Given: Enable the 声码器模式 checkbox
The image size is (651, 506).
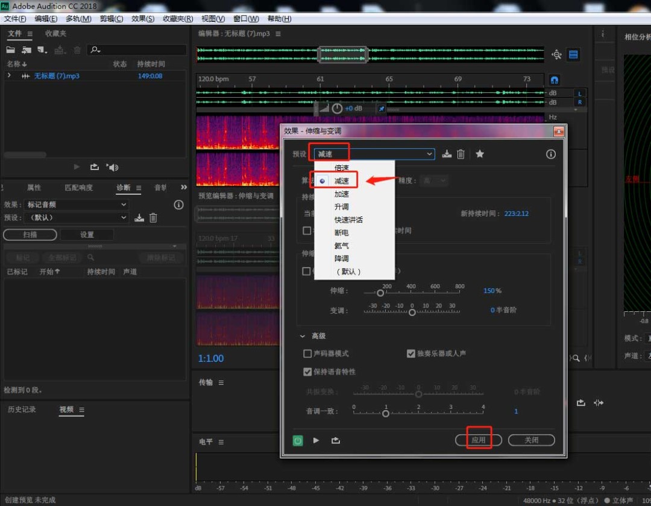Looking at the screenshot, I should 307,353.
